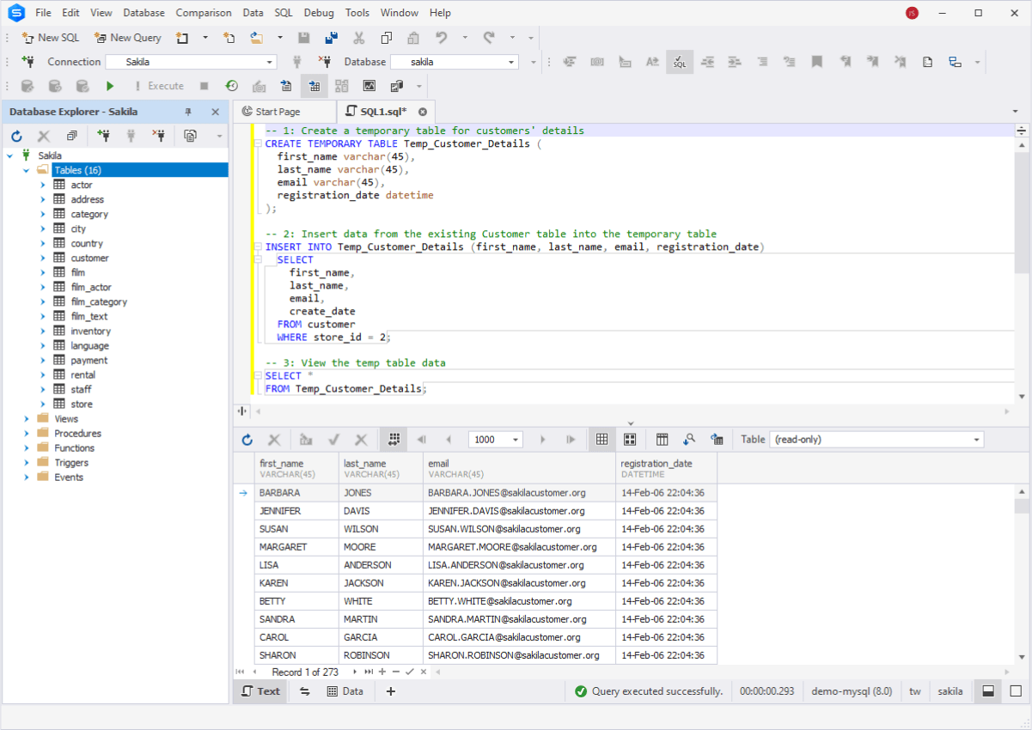
Task: Click the Cut scissors icon
Action: pyautogui.click(x=359, y=38)
